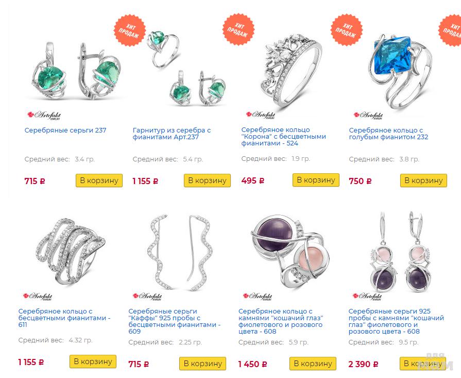Open 'Гарнитур из серебра с фианитами Арт.237' link
461x378 pixels.
point(172,134)
